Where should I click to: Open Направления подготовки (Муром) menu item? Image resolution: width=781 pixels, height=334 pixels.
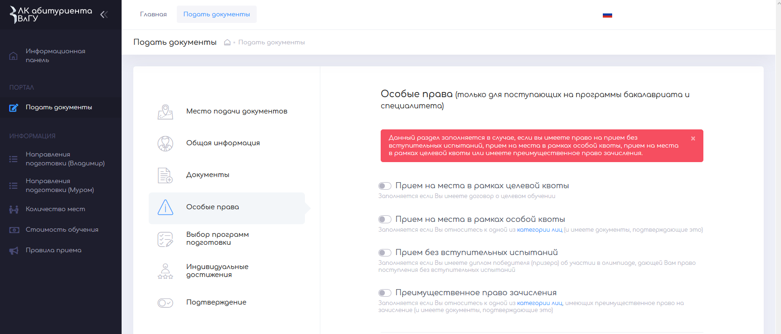61,185
